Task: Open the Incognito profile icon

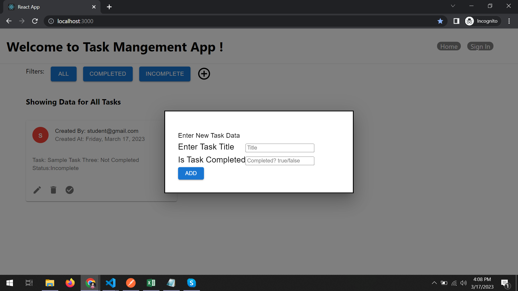Action: [469, 21]
